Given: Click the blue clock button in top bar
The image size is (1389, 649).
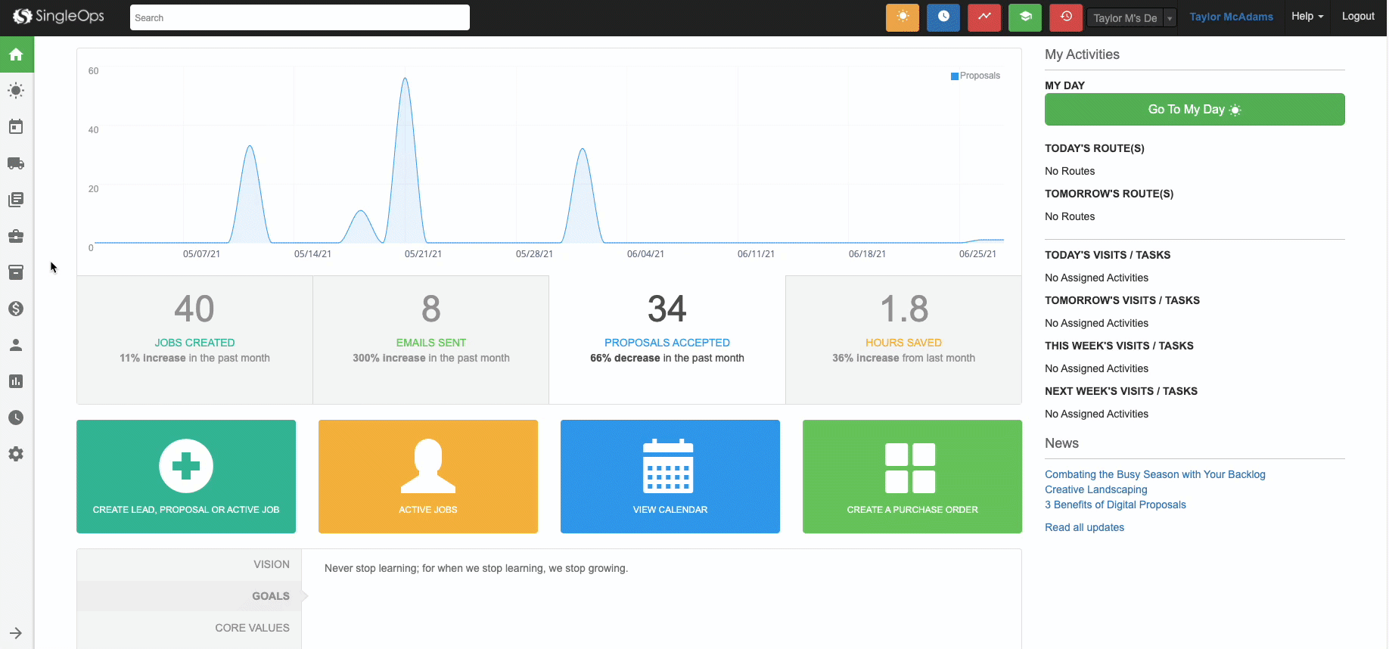Looking at the screenshot, I should [943, 17].
